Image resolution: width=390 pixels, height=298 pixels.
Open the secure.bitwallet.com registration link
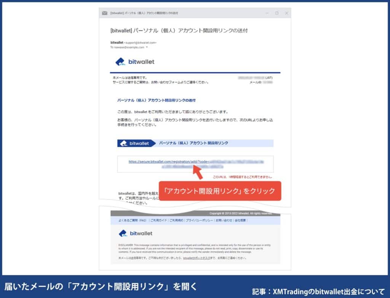click(196, 164)
